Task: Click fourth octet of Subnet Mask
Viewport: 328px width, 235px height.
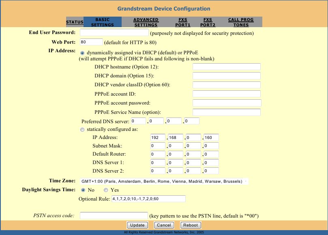Action: point(211,146)
